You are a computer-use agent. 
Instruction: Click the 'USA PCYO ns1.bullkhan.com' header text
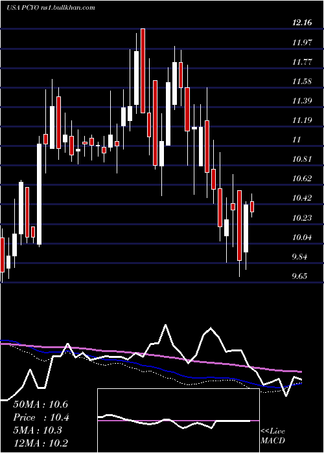pos(51,8)
